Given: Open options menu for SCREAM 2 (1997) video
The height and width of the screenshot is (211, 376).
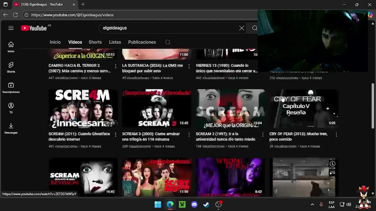Looking at the screenshot, I should [263, 135].
